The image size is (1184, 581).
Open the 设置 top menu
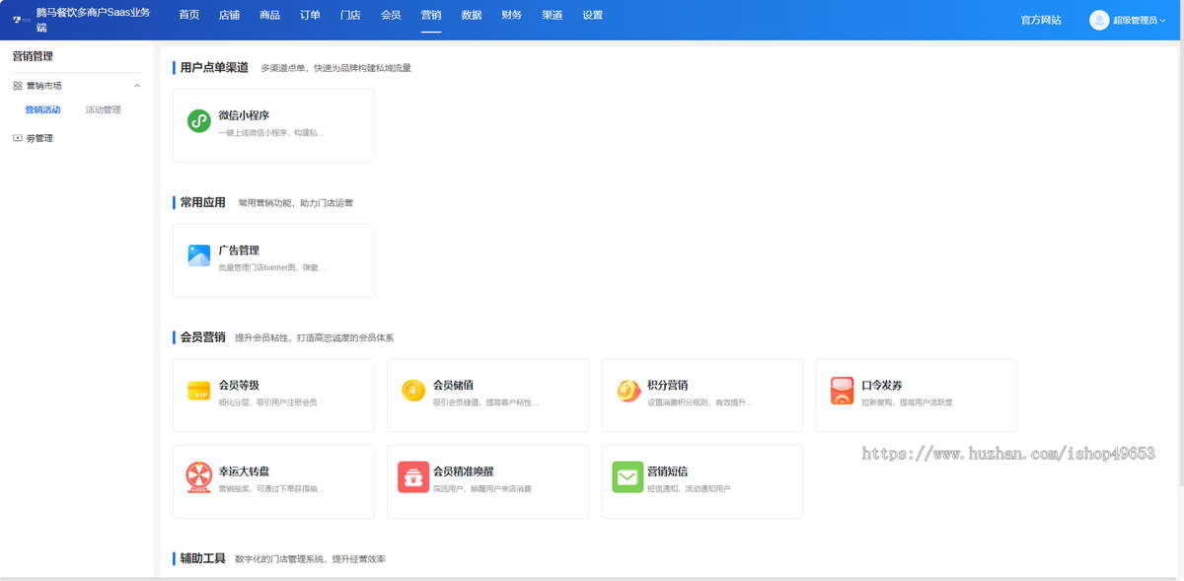[592, 16]
